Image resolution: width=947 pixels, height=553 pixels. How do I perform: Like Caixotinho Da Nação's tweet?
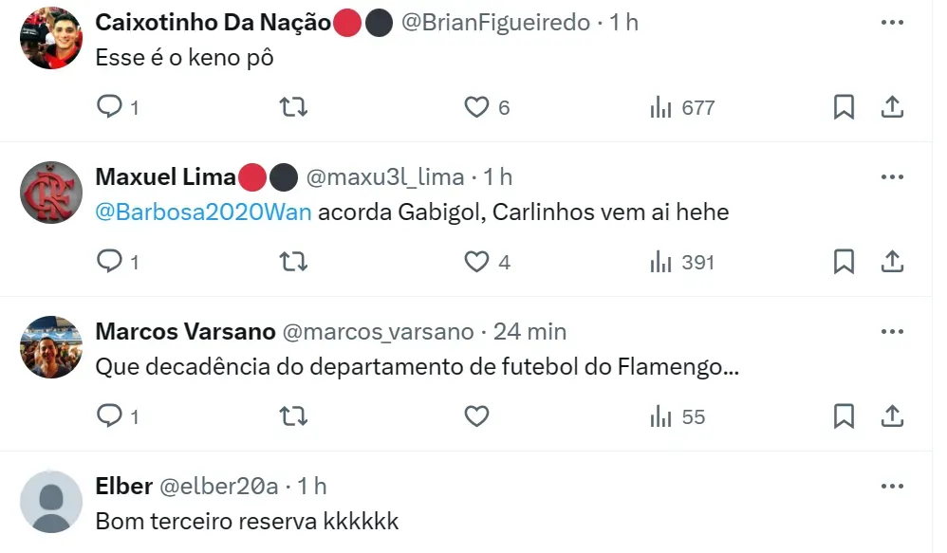476,107
